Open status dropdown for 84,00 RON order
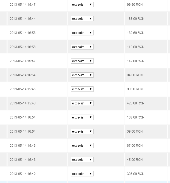The width and height of the screenshot is (170, 183). [82, 75]
